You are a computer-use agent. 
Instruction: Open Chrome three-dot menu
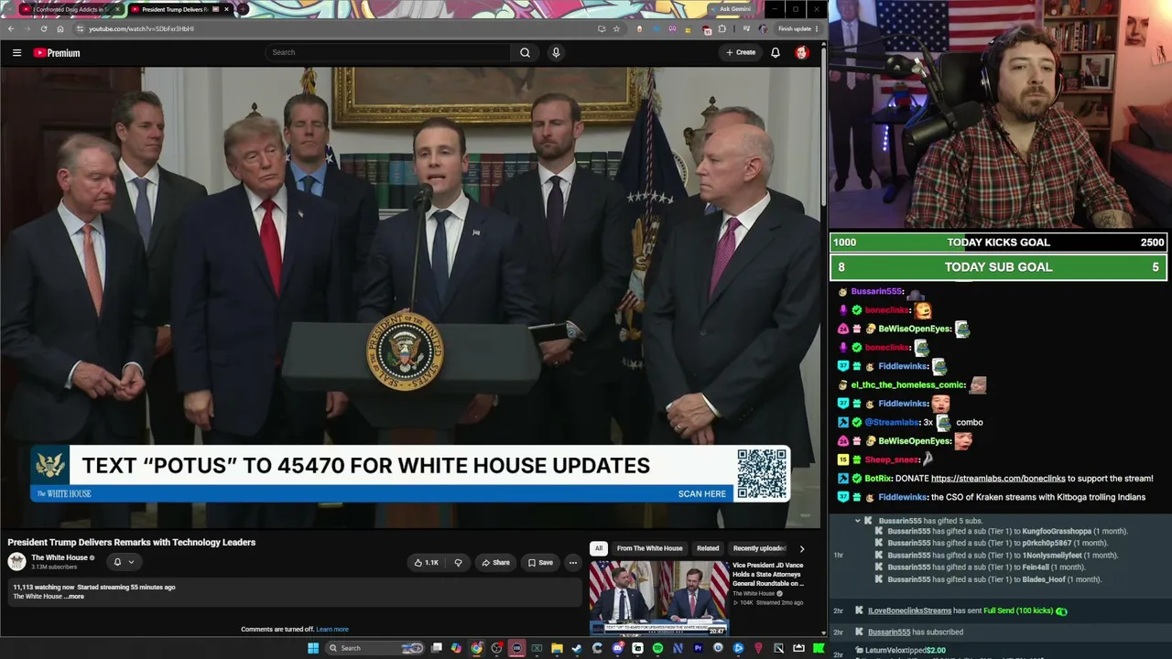click(816, 28)
